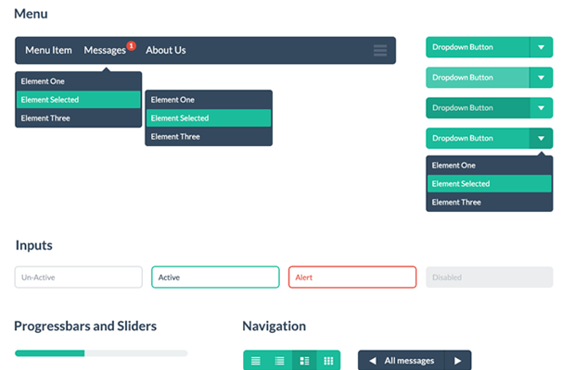575x370 pixels.
Task: Expand the first Dropdown Button arrow
Action: (542, 47)
